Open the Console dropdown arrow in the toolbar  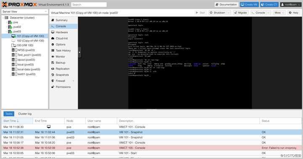point(268,13)
